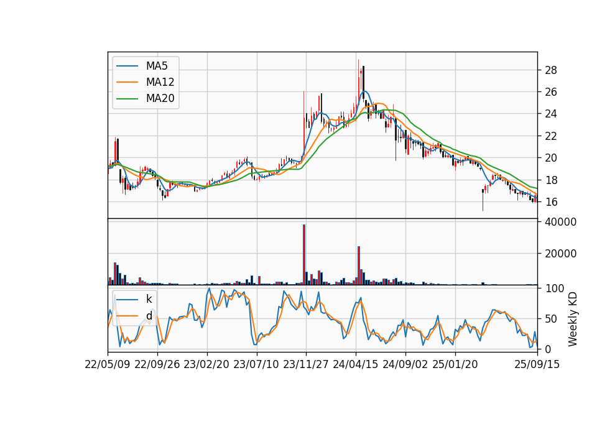Click the 23/07/10 date tick label
The height and width of the screenshot is (429, 597).
257,365
